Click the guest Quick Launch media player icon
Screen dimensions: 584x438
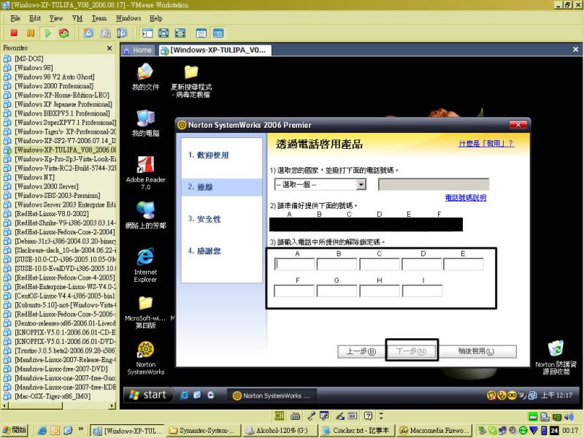(211, 395)
